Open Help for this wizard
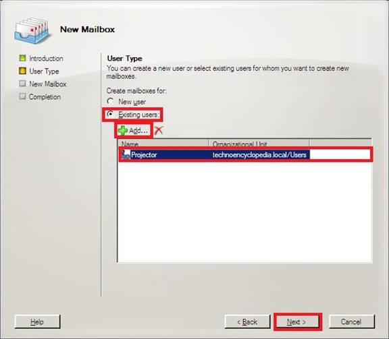This screenshot has height=339, width=389. tap(37, 321)
